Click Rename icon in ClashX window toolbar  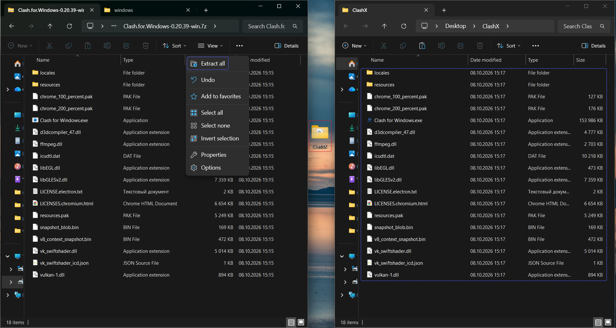point(441,46)
